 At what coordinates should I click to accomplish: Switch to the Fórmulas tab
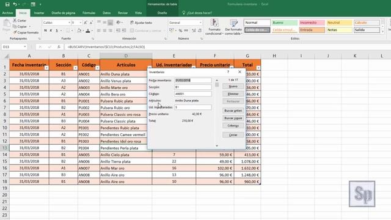coord(89,13)
